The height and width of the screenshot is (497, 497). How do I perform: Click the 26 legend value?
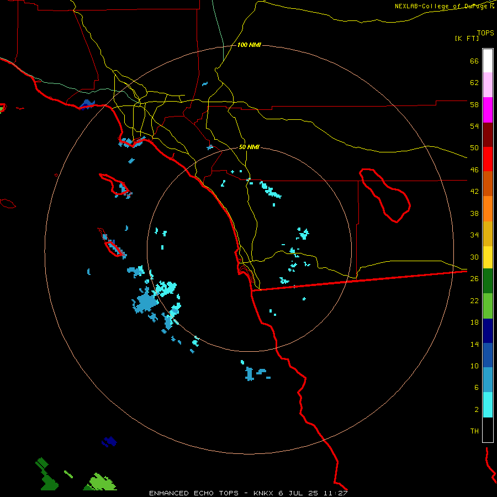(x=474, y=279)
